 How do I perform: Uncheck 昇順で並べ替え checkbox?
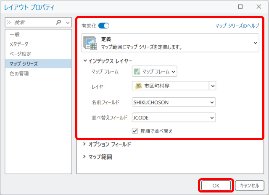(135, 131)
